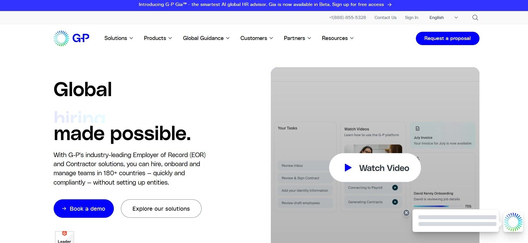Click the play icon beside Generating Contracts
528x243 pixels.
pos(395,202)
